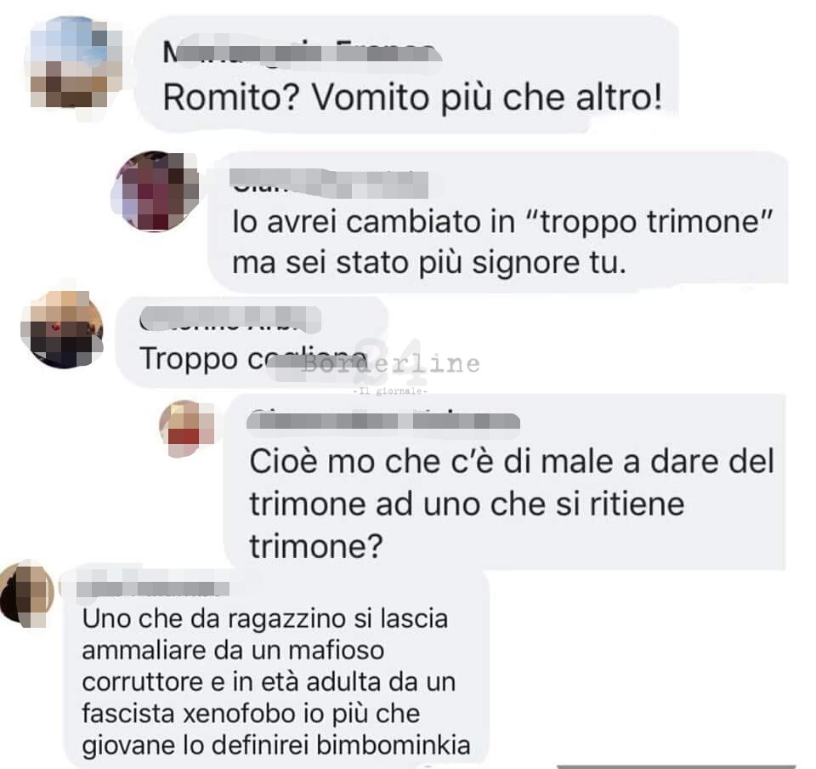The image size is (816, 769).
Task: Select the "Romito? Vomito più che altro!" comment bubble
Action: pos(408,75)
